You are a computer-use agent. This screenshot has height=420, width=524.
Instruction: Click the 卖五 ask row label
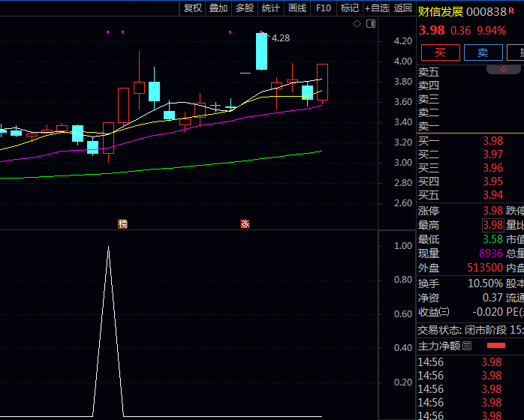coord(429,72)
